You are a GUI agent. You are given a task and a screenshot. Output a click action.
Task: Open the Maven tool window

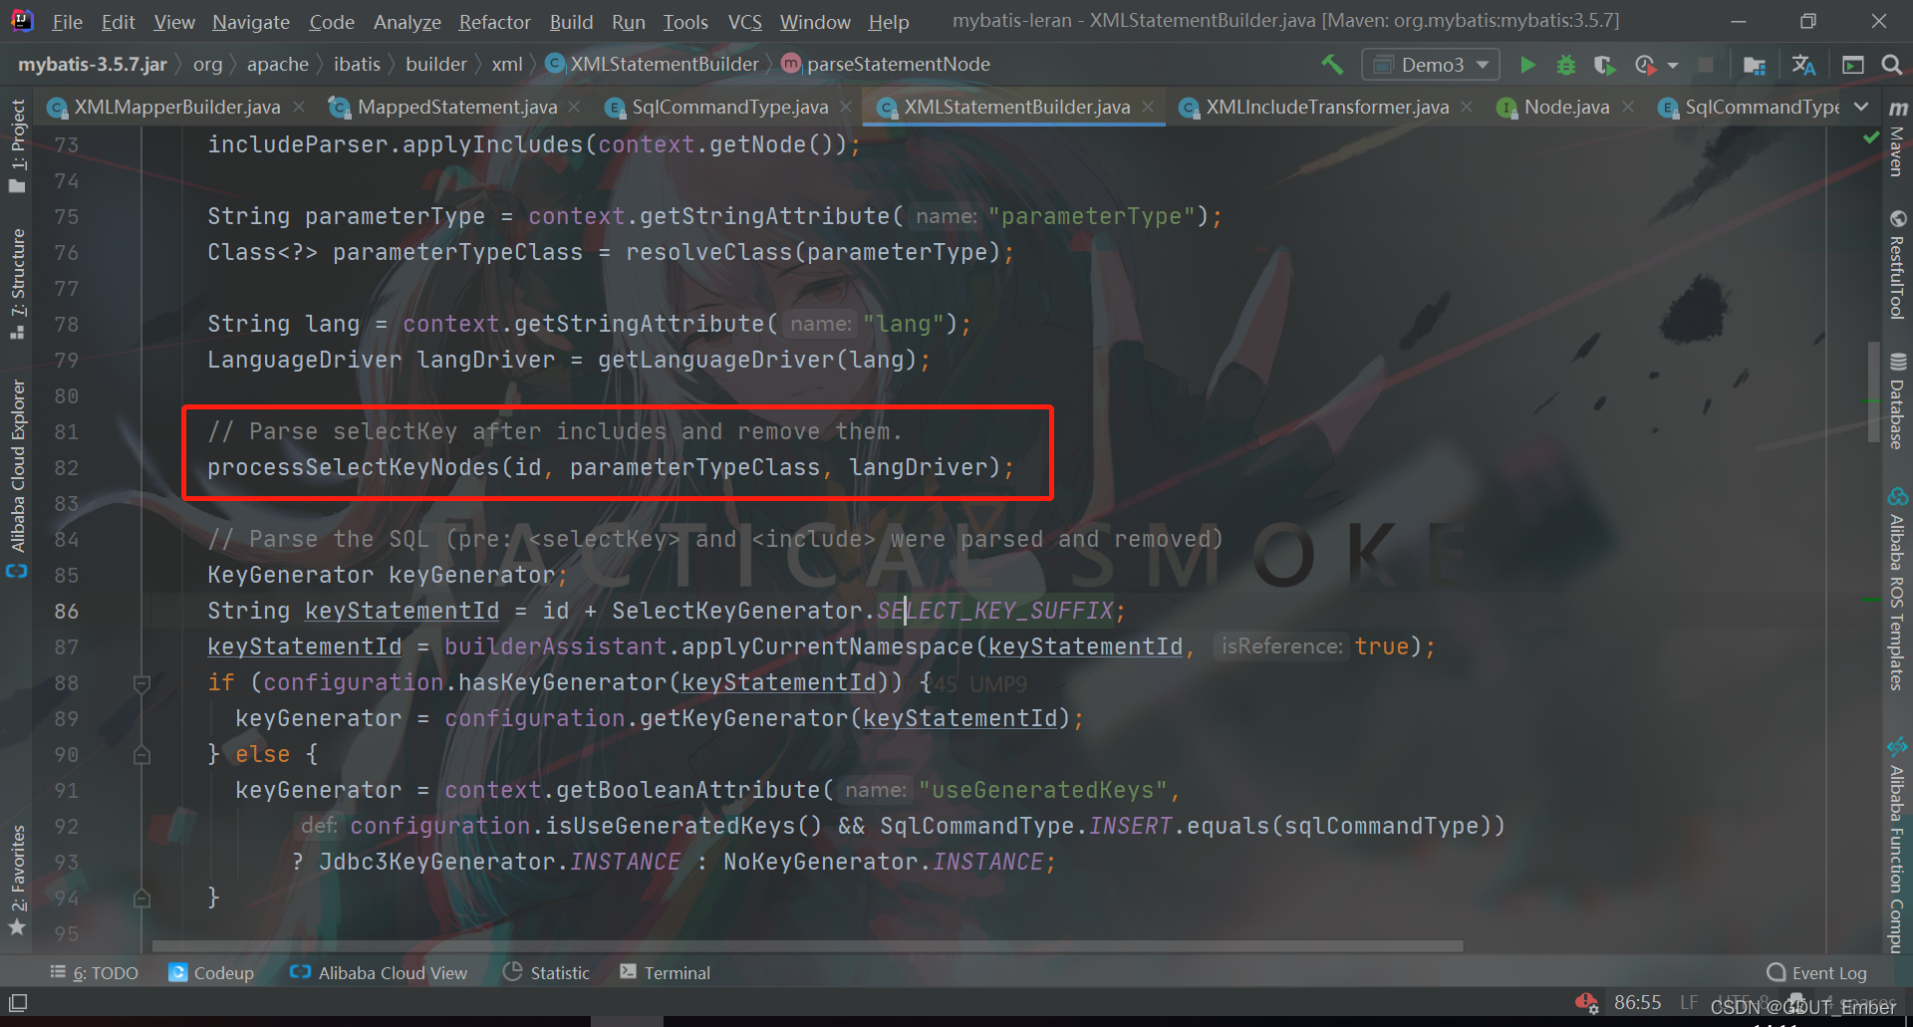coord(1897,139)
